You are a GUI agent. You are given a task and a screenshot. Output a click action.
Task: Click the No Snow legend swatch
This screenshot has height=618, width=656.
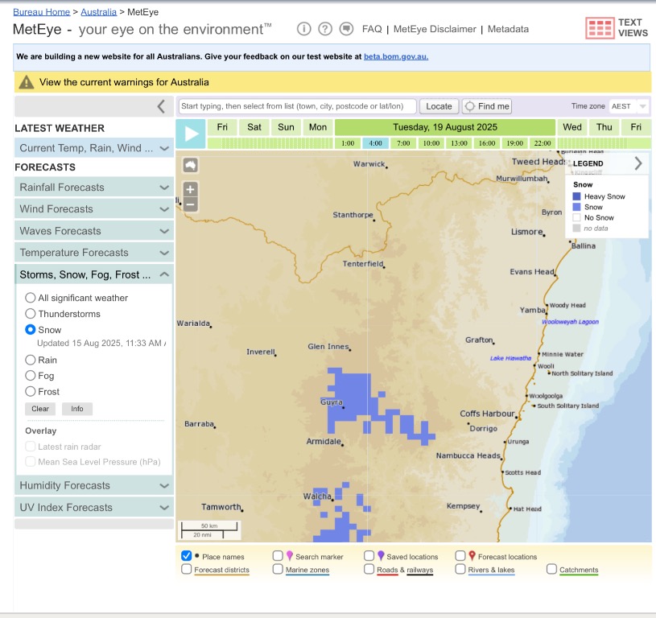coord(576,217)
